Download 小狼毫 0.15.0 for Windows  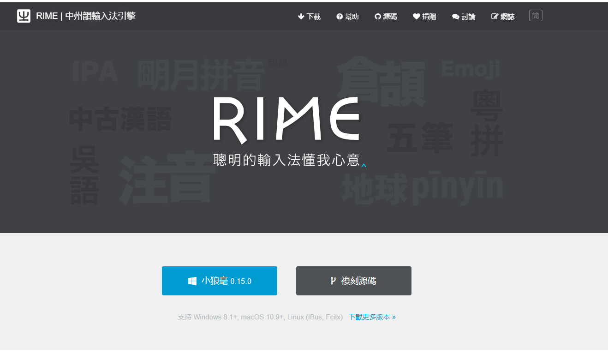(220, 281)
